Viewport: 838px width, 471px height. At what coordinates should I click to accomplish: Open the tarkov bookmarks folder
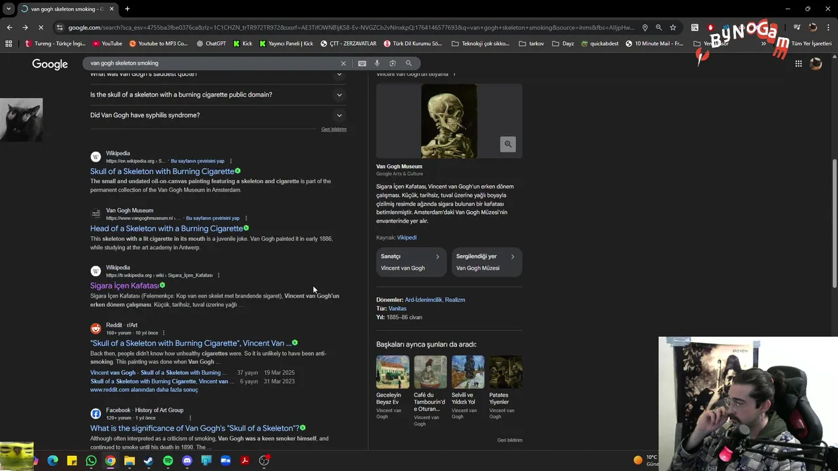click(x=532, y=44)
